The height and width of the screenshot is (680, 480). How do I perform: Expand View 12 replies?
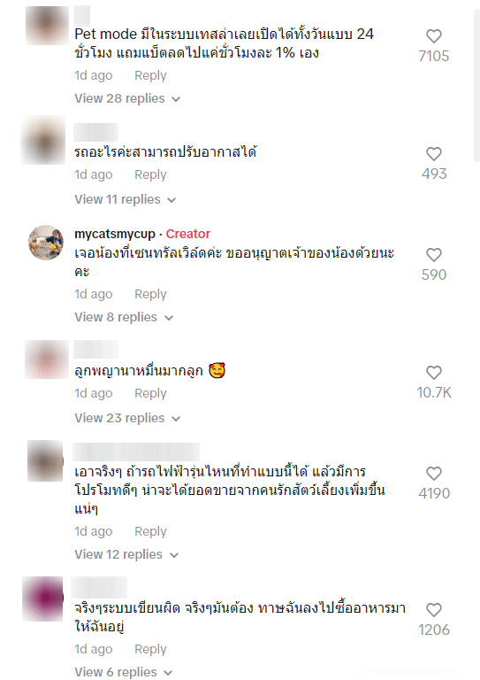click(x=126, y=554)
